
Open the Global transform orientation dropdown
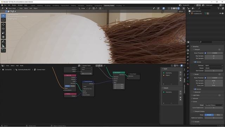[x=83, y=8]
